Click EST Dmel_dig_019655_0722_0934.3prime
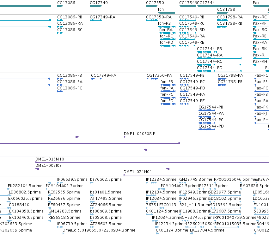The image size is (269, 235). tap(99, 230)
